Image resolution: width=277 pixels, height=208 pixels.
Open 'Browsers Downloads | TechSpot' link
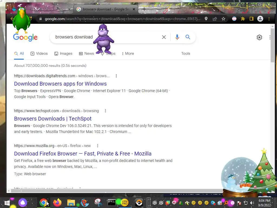coord(53,119)
